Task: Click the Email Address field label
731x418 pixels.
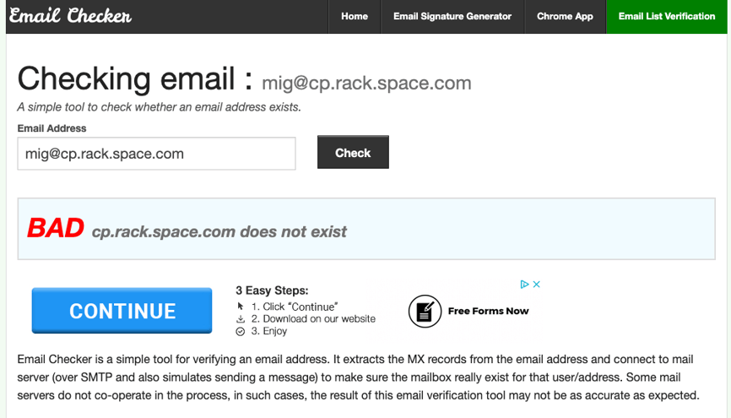Action: point(51,128)
